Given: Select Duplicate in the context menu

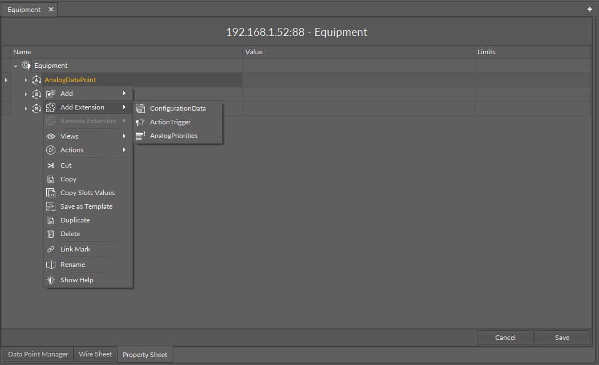Looking at the screenshot, I should pos(75,220).
